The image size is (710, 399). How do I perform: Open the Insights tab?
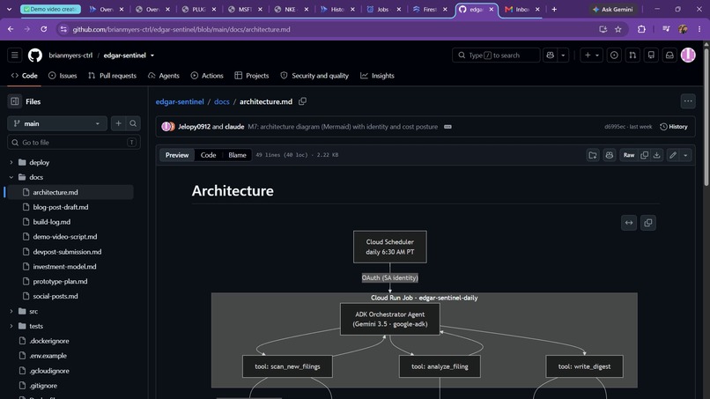click(x=377, y=76)
